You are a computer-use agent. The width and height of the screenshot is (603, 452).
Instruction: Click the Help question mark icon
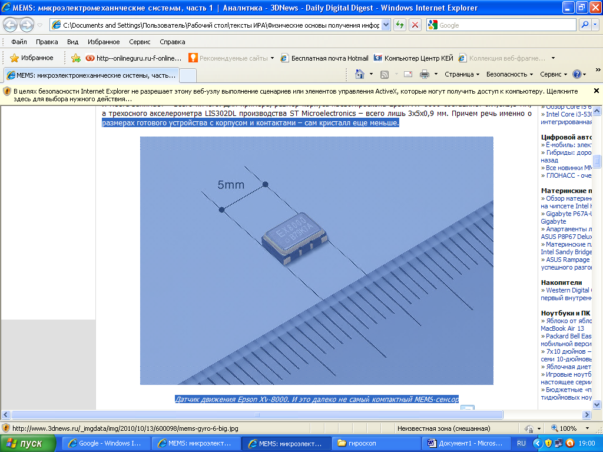(577, 74)
